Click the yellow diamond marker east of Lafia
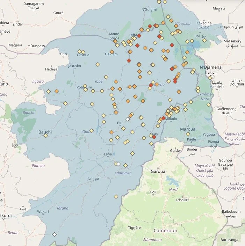The image size is (245, 246). pyautogui.click(x=132, y=153)
